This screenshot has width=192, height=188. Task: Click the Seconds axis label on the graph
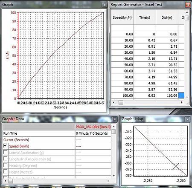[x=61, y=107]
